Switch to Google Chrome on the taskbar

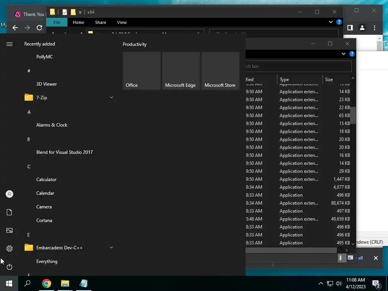(x=46, y=283)
